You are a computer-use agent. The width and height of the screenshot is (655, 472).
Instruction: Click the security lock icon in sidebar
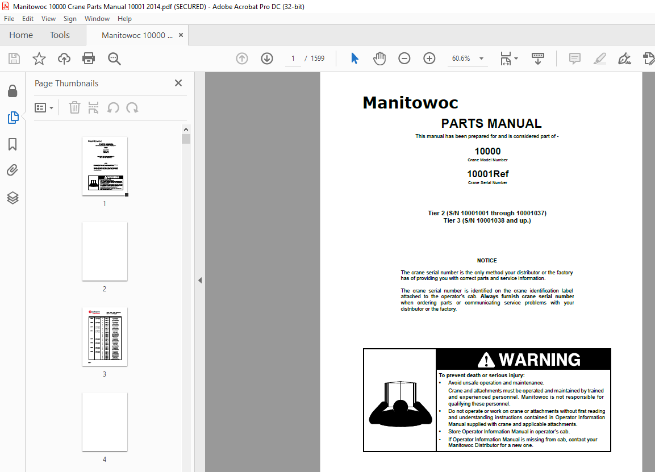[x=12, y=91]
